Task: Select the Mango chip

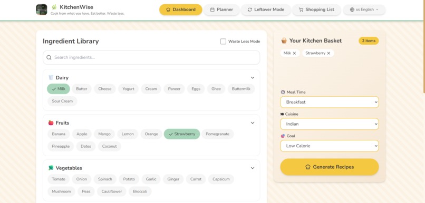Action: (x=104, y=134)
